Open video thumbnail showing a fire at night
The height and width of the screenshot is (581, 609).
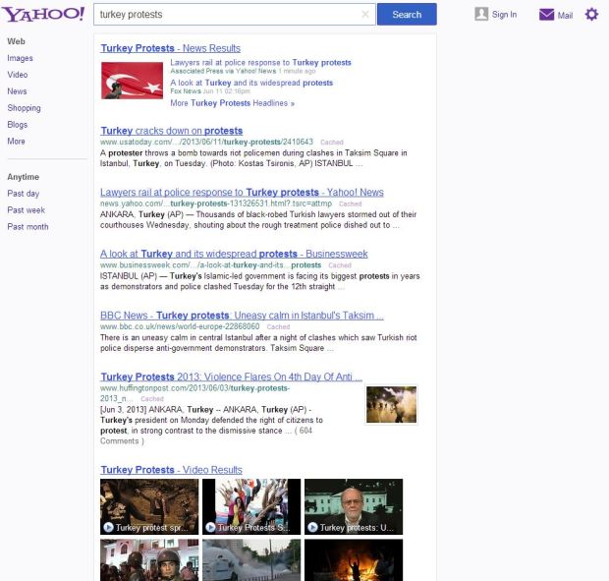[354, 559]
